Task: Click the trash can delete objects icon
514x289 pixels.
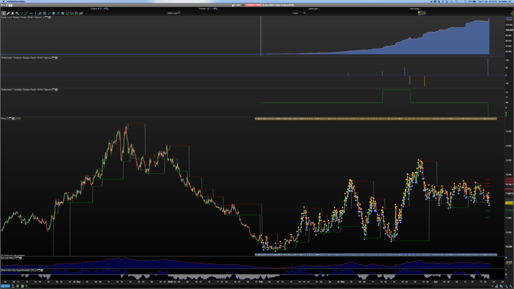Action: 53,13
